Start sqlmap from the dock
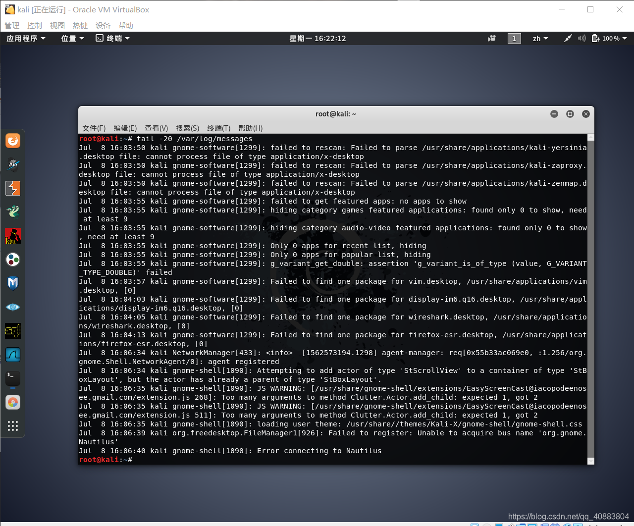The height and width of the screenshot is (526, 634). (13, 331)
